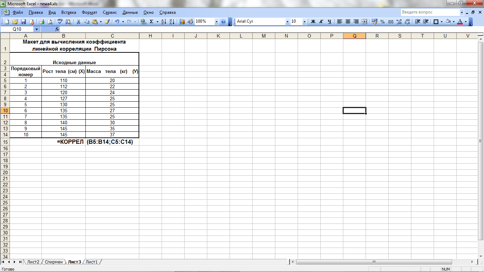Open Borders style dropdown arrow
This screenshot has height=272, width=484.
pyautogui.click(x=441, y=22)
